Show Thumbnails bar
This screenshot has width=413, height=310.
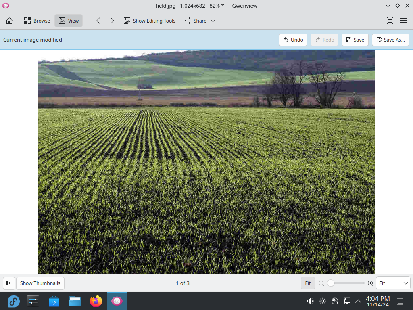point(40,283)
